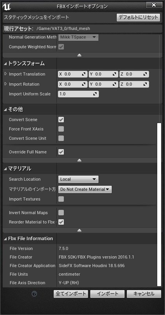Click the 全てインポート button

click(71, 294)
